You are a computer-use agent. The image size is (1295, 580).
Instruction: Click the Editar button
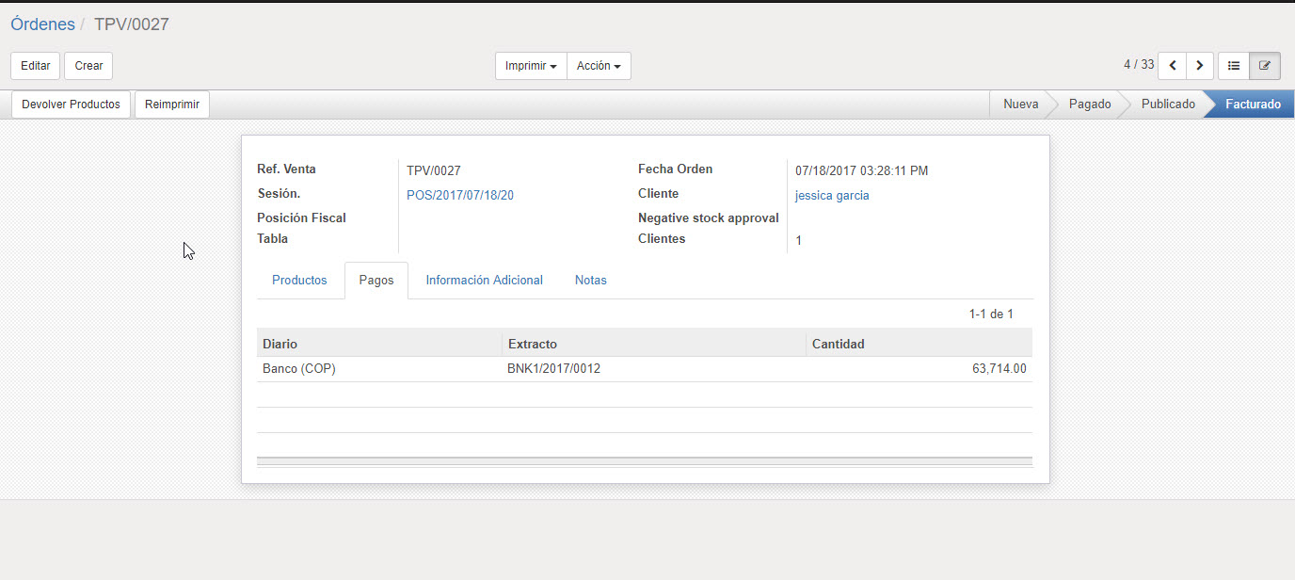[36, 66]
